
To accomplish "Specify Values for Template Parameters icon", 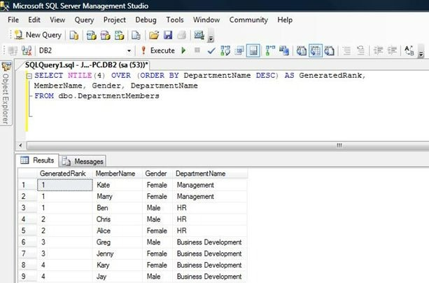I will (x=409, y=50).
